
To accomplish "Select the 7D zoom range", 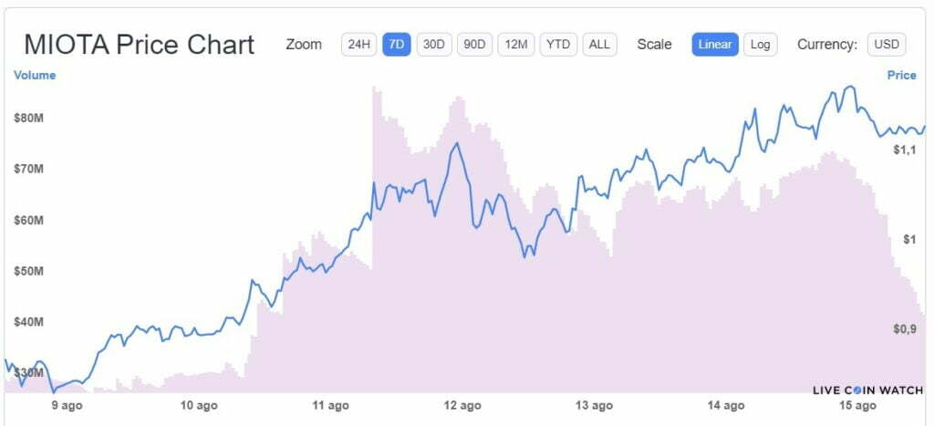I will tap(397, 44).
